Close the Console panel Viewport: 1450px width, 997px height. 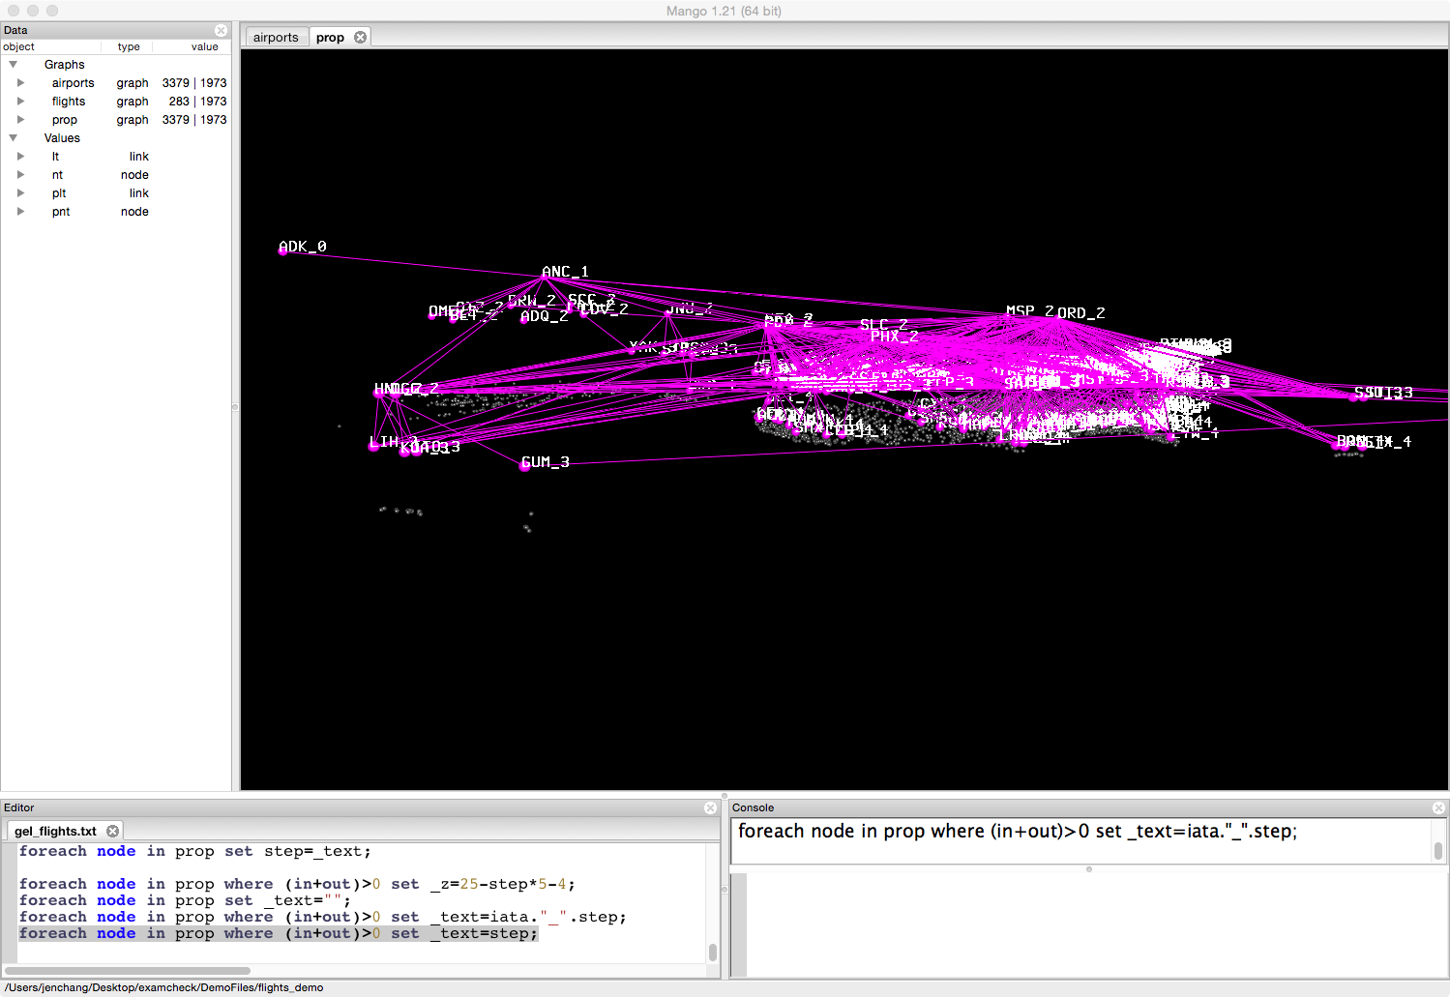pos(1437,807)
